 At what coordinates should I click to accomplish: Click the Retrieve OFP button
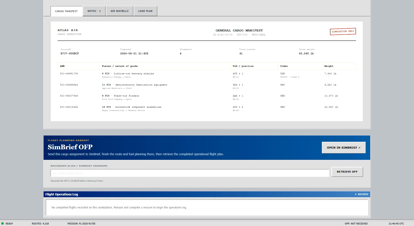pyautogui.click(x=347, y=172)
